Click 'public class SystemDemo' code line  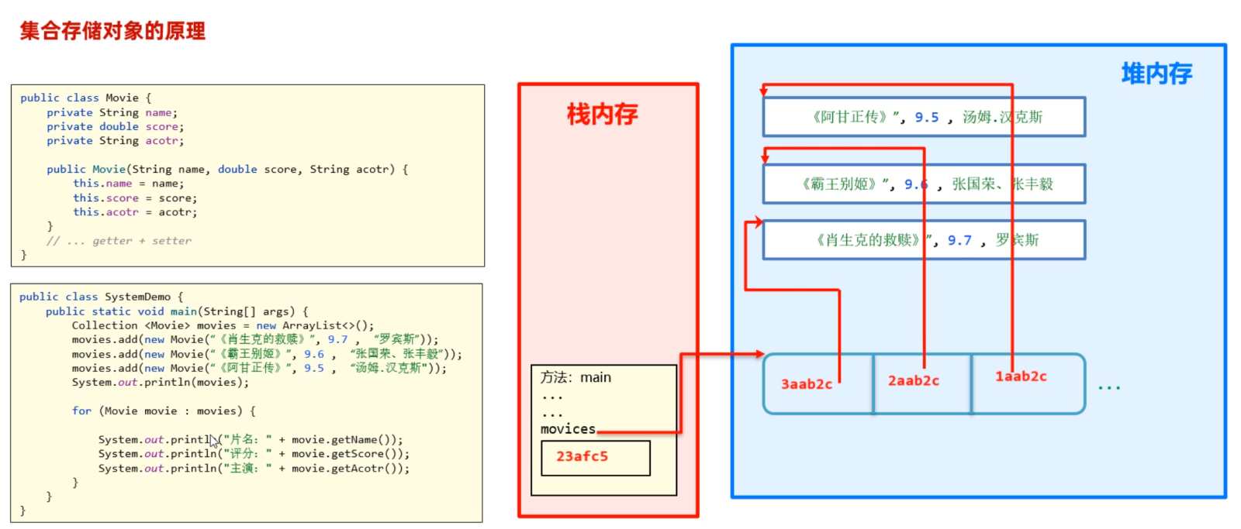(102, 297)
